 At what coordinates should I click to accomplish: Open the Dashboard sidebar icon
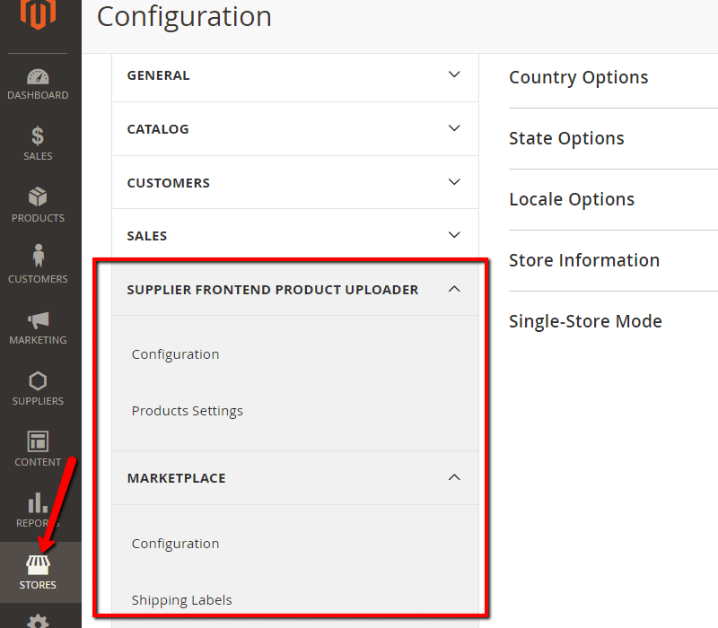38,78
